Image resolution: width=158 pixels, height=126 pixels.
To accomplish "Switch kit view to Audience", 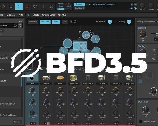I will [33, 21].
